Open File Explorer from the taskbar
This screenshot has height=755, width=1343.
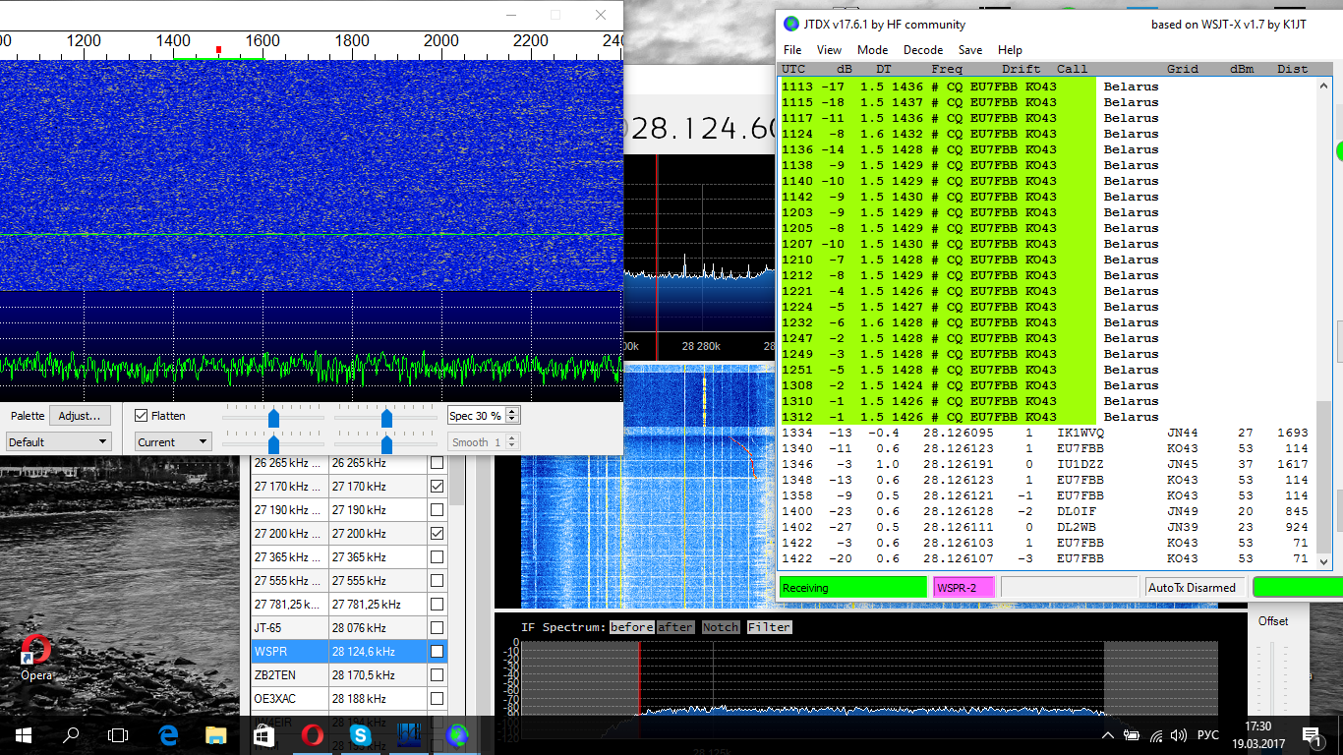[x=215, y=734]
